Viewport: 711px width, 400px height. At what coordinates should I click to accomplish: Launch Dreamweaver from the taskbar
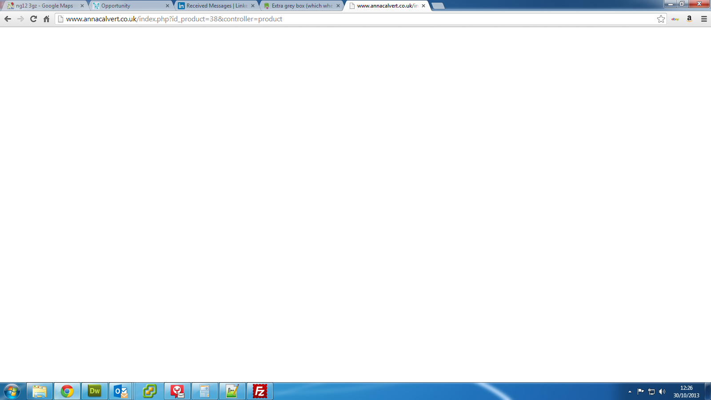(95, 391)
